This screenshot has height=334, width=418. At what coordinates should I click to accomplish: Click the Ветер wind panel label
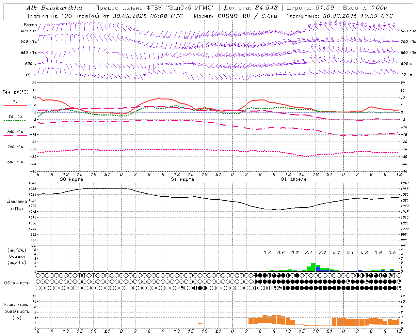(x=30, y=25)
